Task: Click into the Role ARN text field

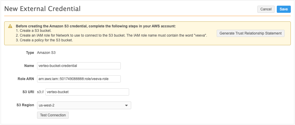Action: click(x=79, y=79)
